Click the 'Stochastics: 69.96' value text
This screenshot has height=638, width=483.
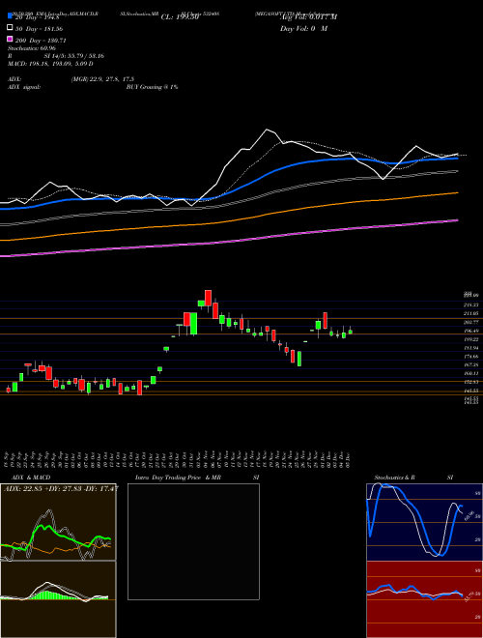click(32, 48)
